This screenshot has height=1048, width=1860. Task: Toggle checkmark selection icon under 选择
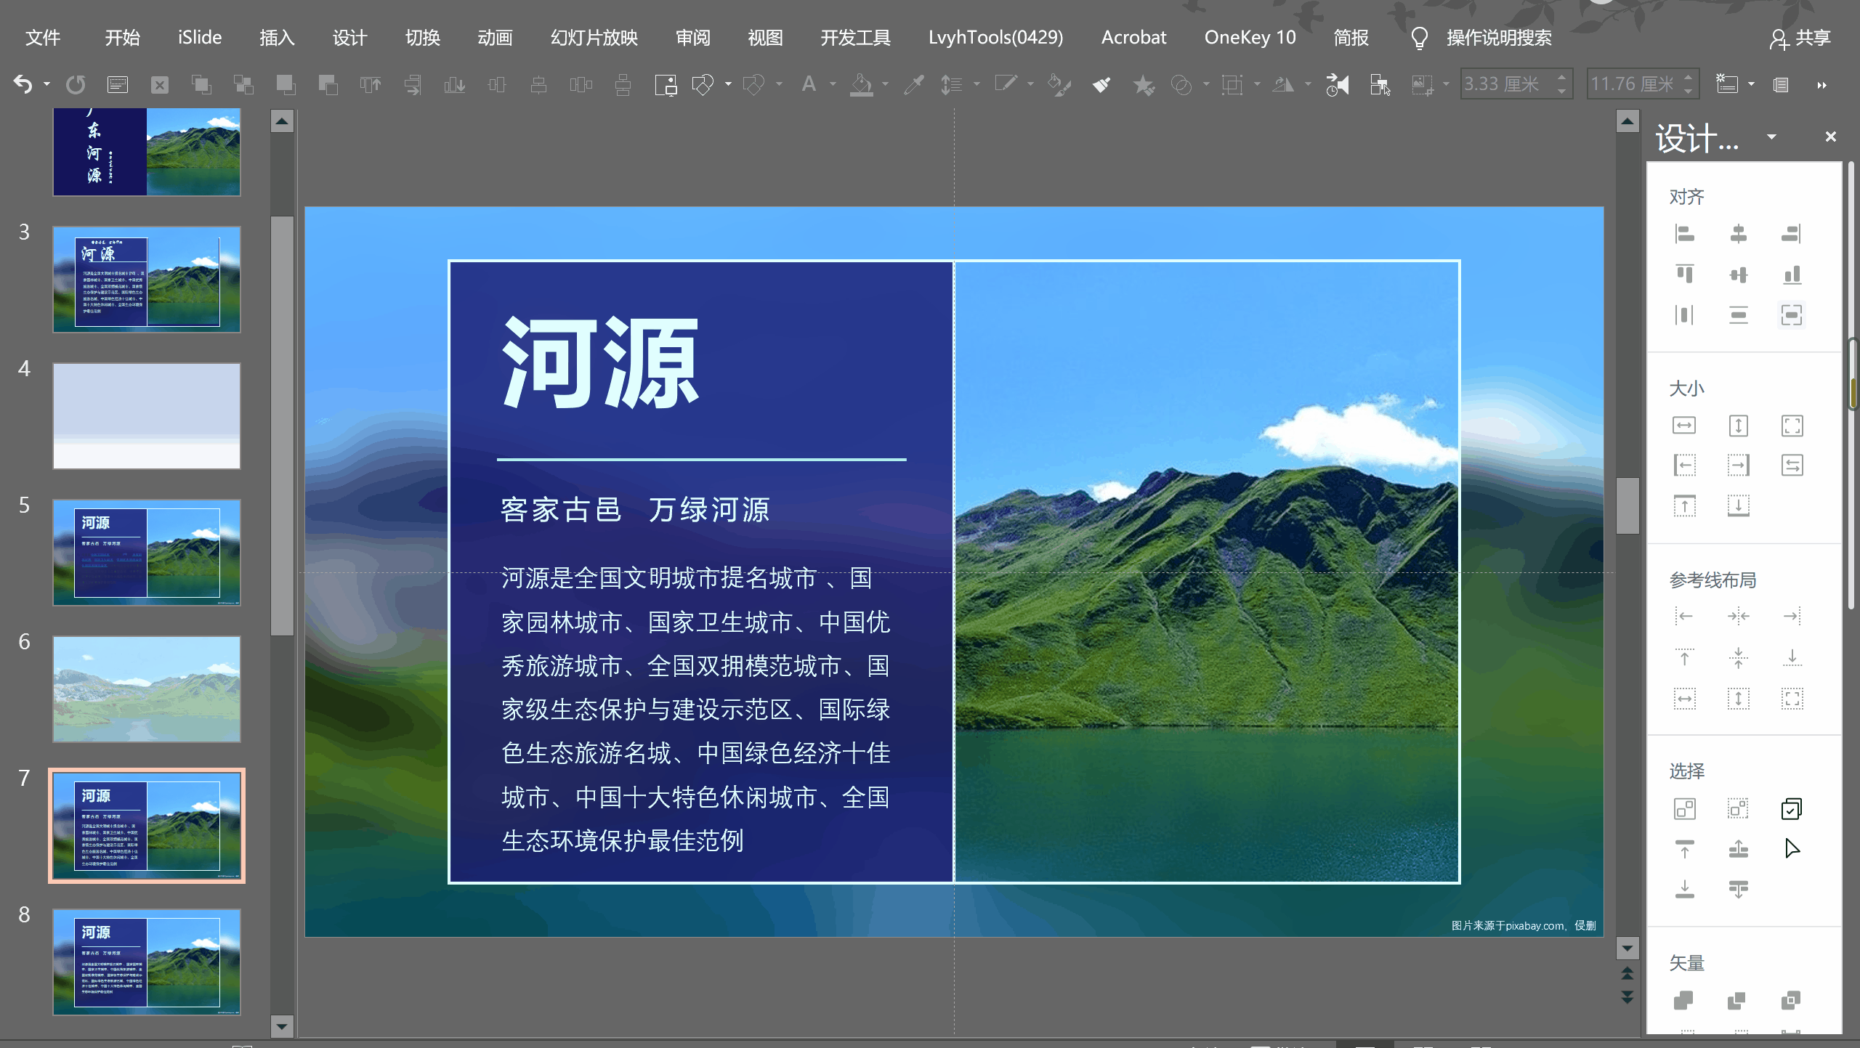[1792, 808]
